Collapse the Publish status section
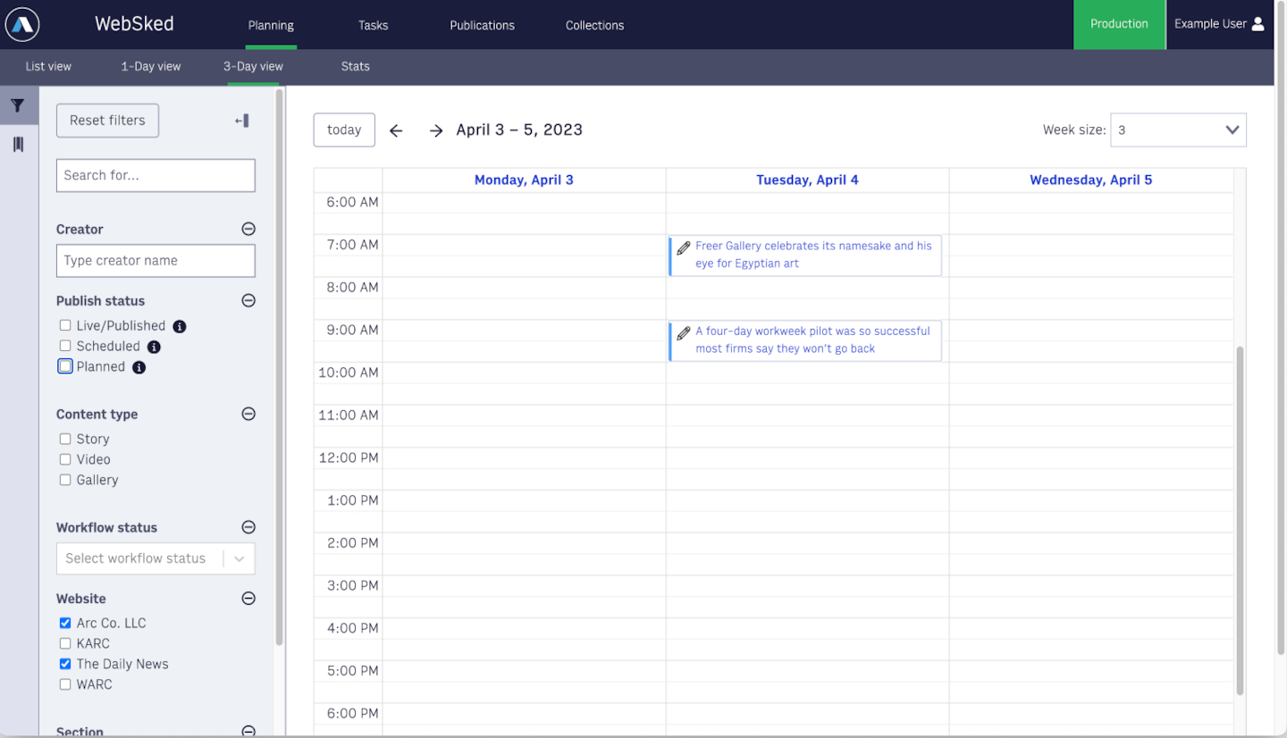The width and height of the screenshot is (1287, 738). point(248,300)
